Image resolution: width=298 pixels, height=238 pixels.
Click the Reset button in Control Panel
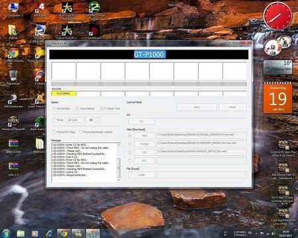[x=232, y=107]
